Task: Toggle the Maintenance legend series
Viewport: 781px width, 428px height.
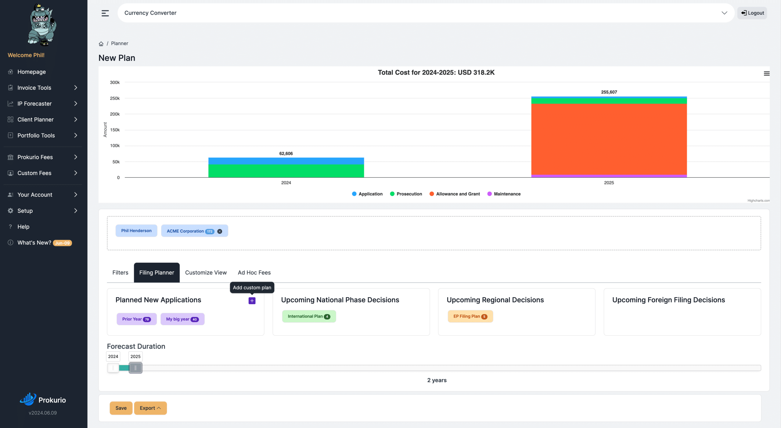Action: pos(504,194)
